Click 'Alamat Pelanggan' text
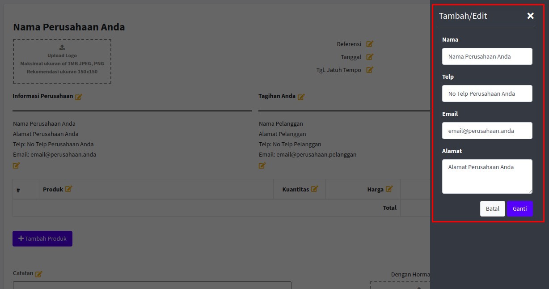The image size is (549, 289). (283, 134)
